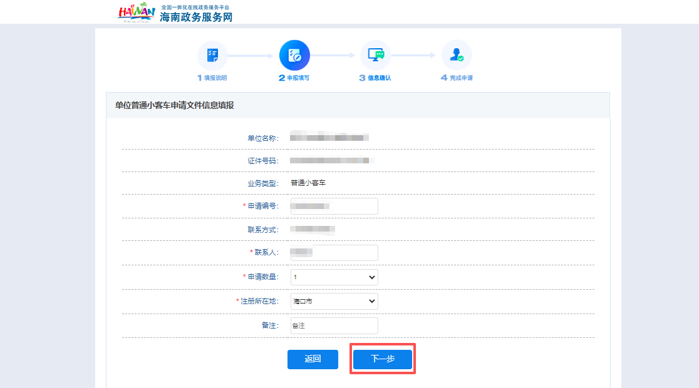Click the step 4 完成申请 person icon
Viewport: 699px width, 388px height.
point(457,55)
